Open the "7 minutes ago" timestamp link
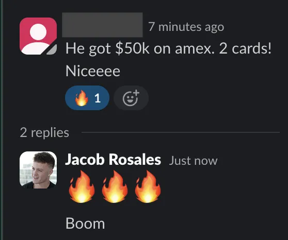The width and height of the screenshot is (288, 240). coord(186,27)
